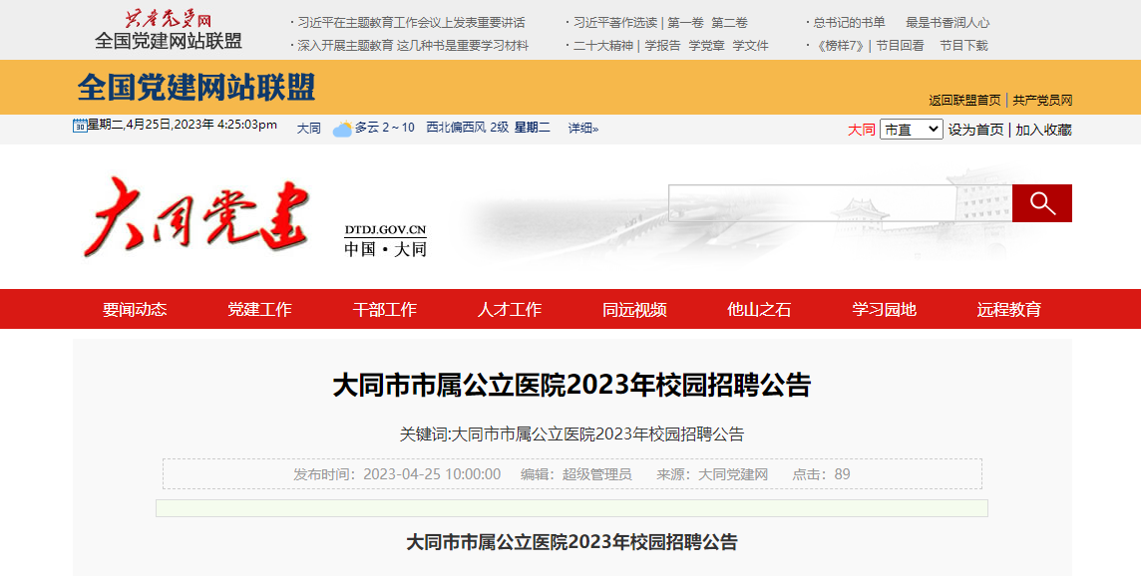The image size is (1141, 576).
Task: Click the 共产党员网 red logo at top
Action: click(169, 18)
